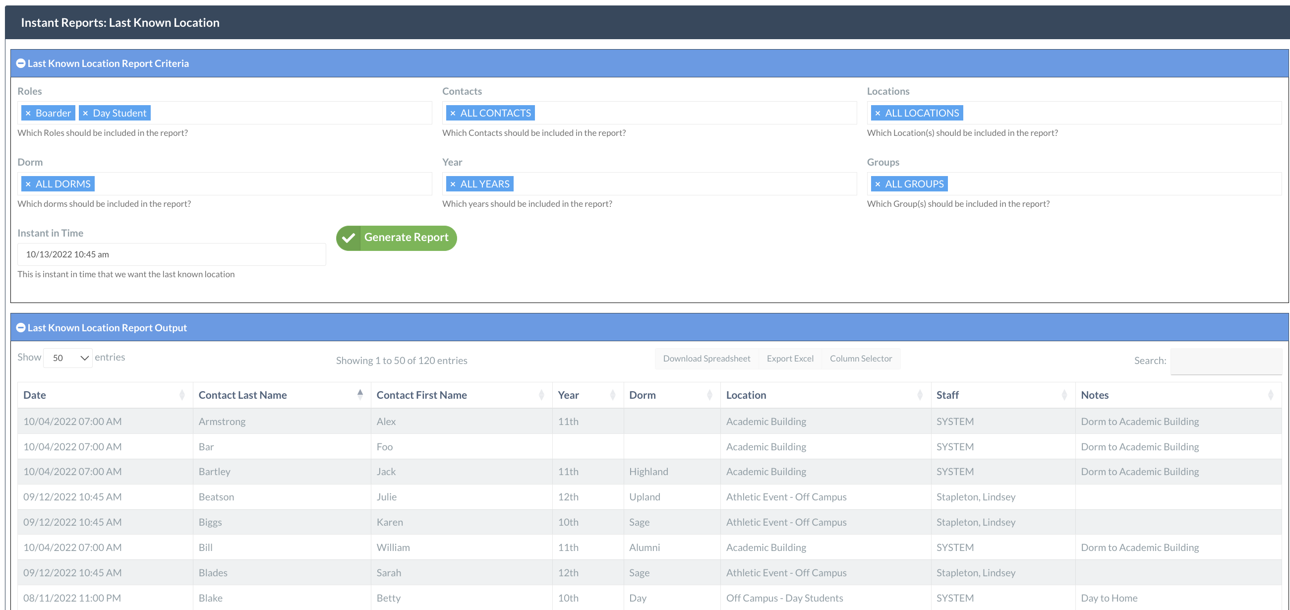The image size is (1290, 610).
Task: Collapse the Report Criteria panel
Action: coord(20,63)
